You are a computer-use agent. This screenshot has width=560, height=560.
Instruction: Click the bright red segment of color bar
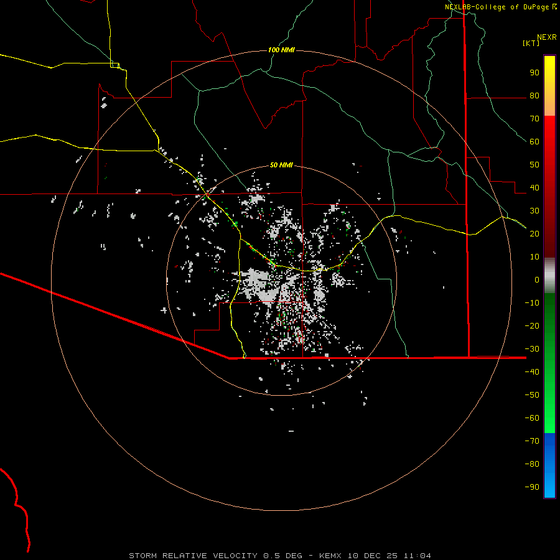tap(549, 139)
